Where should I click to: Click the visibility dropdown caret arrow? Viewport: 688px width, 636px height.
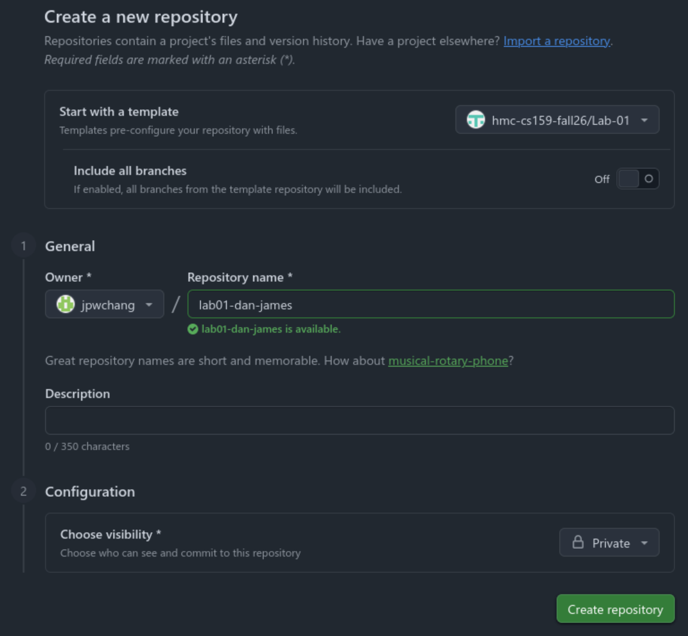644,543
